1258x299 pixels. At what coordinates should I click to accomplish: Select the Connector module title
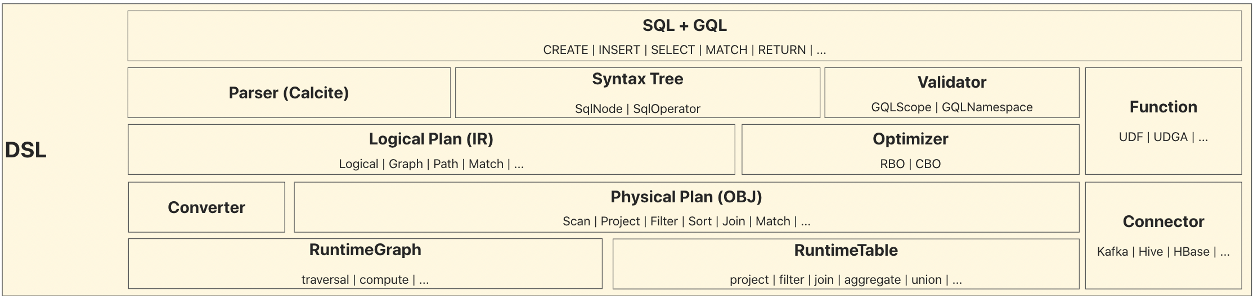click(1163, 222)
